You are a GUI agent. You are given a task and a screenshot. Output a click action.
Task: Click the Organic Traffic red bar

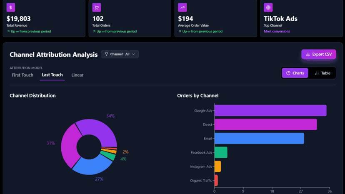216,180
